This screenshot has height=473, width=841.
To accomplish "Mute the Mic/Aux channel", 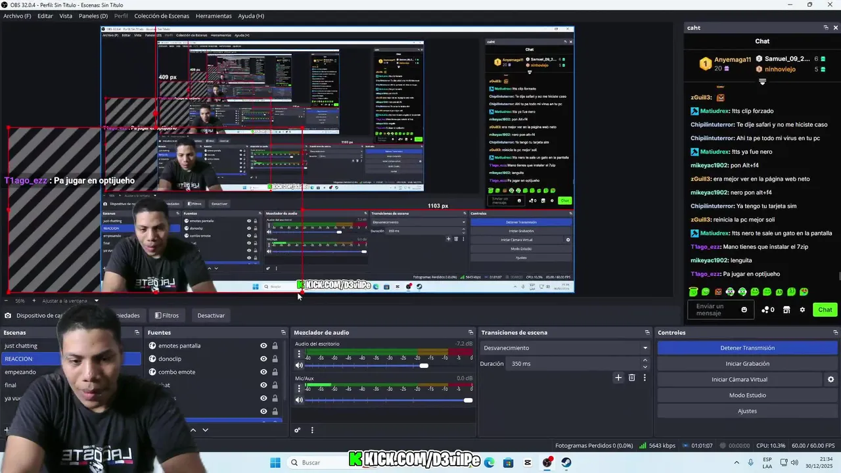I will (299, 400).
